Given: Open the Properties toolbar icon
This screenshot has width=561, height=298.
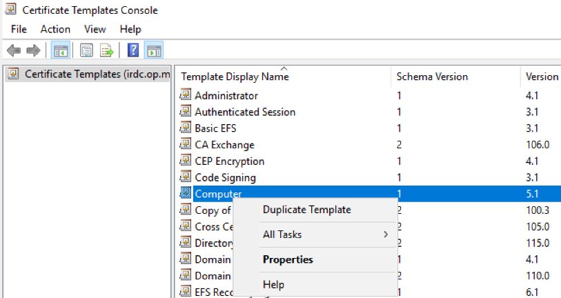Looking at the screenshot, I should pyautogui.click(x=86, y=50).
